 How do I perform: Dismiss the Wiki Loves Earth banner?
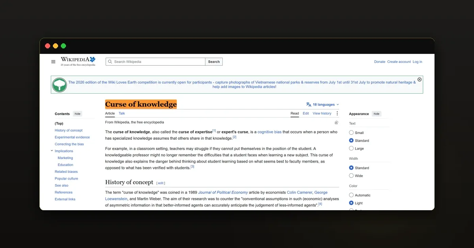[x=419, y=80]
